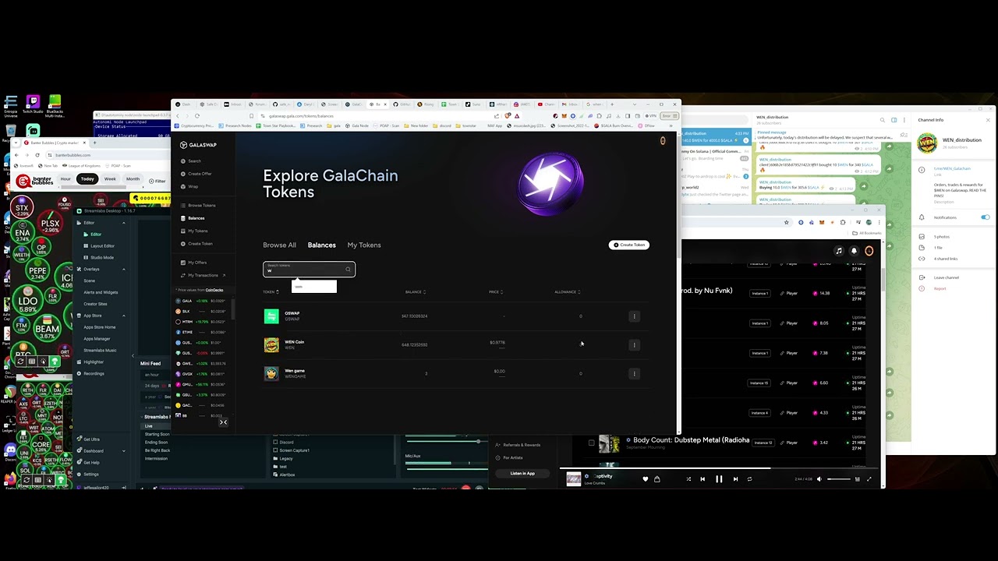
Task: Open My Tokens in GalaSwap sidebar
Action: point(194,231)
